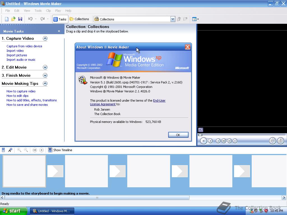287x215 pixels.
Task: Click the Redo arrow icon
Action: click(43, 19)
